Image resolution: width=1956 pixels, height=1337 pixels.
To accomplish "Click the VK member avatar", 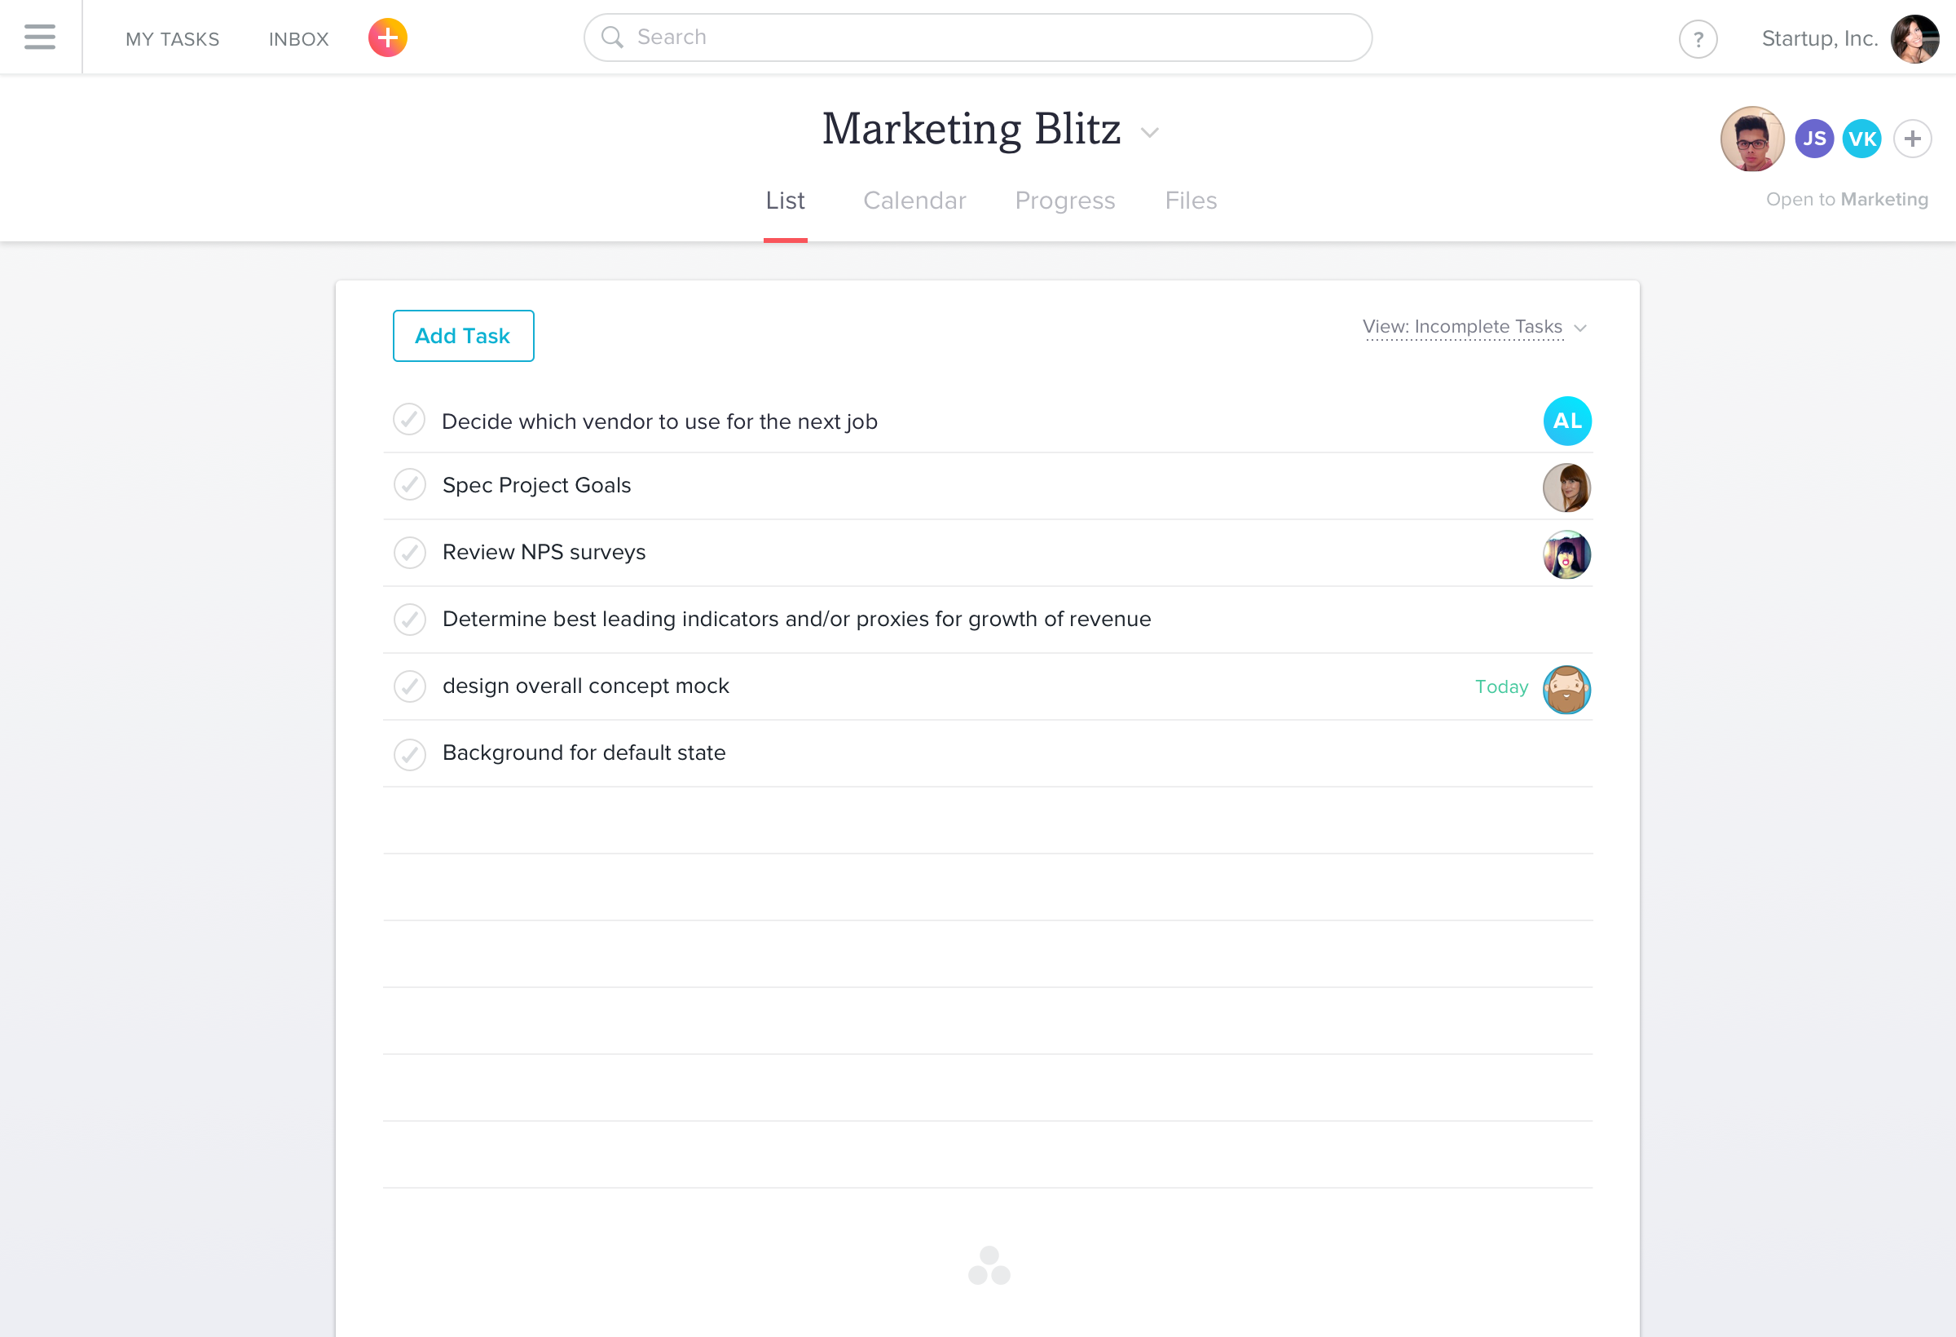I will [1861, 138].
